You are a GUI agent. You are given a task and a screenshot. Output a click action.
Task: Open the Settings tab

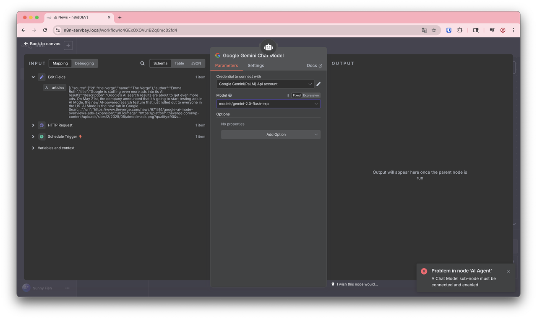256,65
